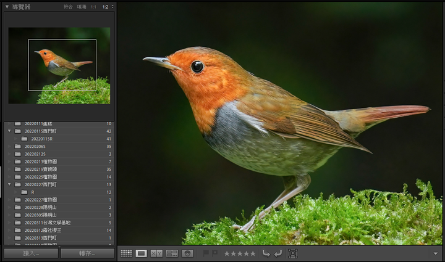Set rating to one star

point(227,253)
